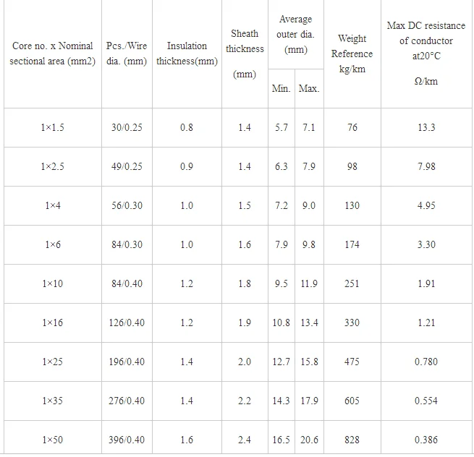Image resolution: width=474 pixels, height=457 pixels.
Task: Click the '3.30' resistance value cell
Action: pos(426,245)
